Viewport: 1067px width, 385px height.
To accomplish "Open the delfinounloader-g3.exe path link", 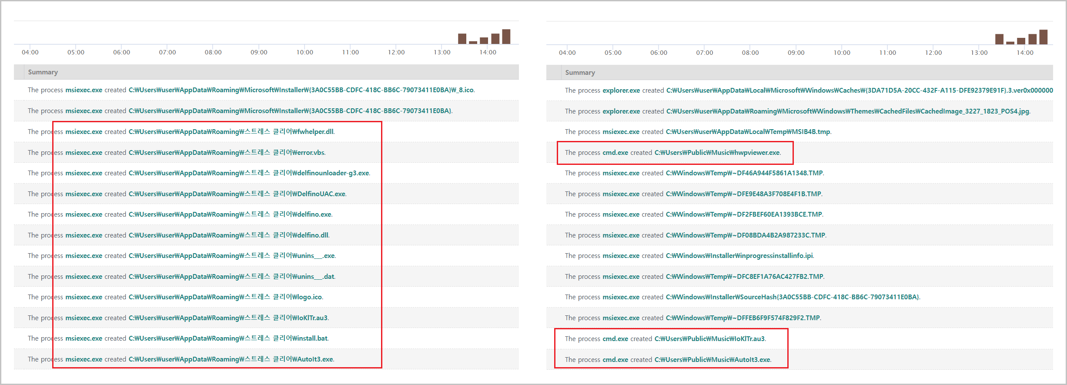I will [x=249, y=173].
